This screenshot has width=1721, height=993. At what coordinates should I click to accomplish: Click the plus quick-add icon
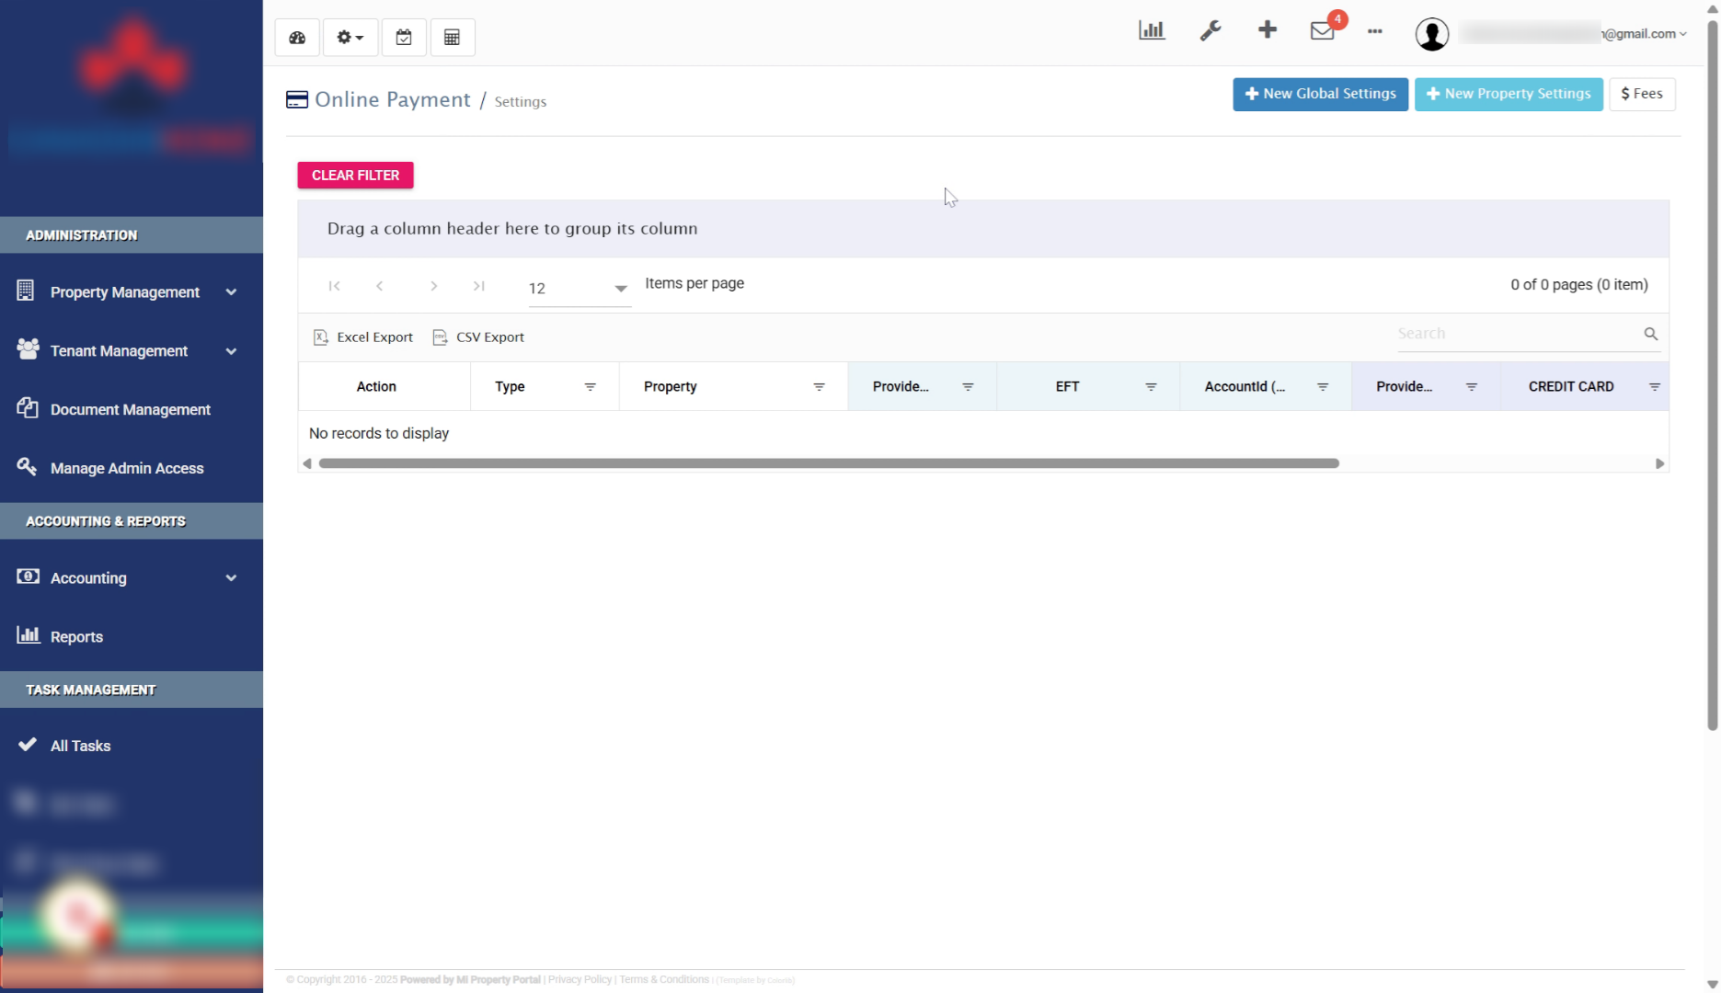(x=1267, y=29)
